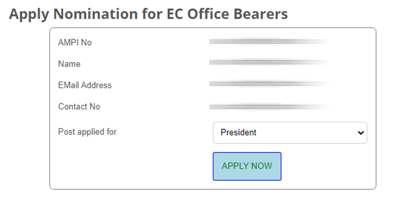Click the Name field label
396x206 pixels.
69,64
